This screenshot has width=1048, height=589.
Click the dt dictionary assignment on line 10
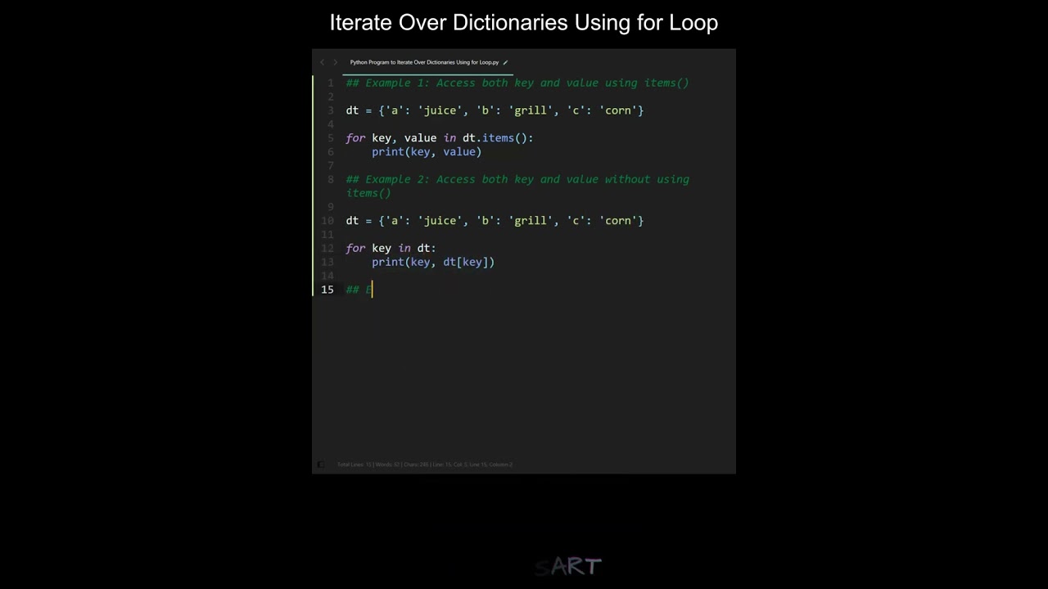point(495,221)
